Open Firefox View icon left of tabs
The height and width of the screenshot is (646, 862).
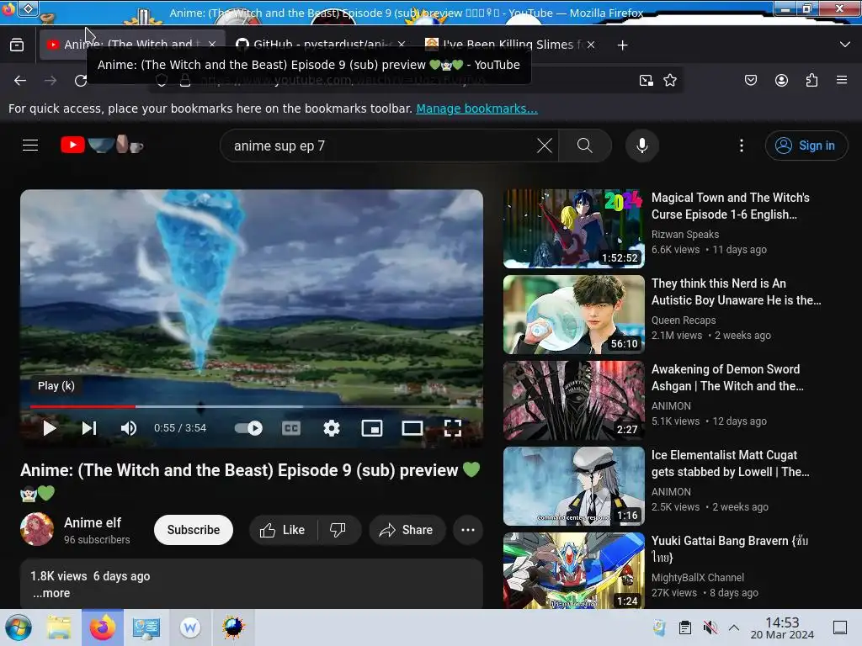[x=17, y=45]
